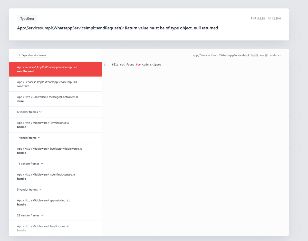Screen dimensions: 308x241
Task: Click the PHP 8.2.28 version label
Action: [258, 18]
